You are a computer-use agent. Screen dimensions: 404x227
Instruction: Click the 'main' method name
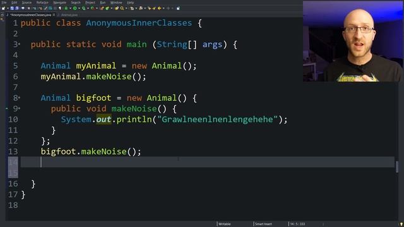tap(136, 45)
